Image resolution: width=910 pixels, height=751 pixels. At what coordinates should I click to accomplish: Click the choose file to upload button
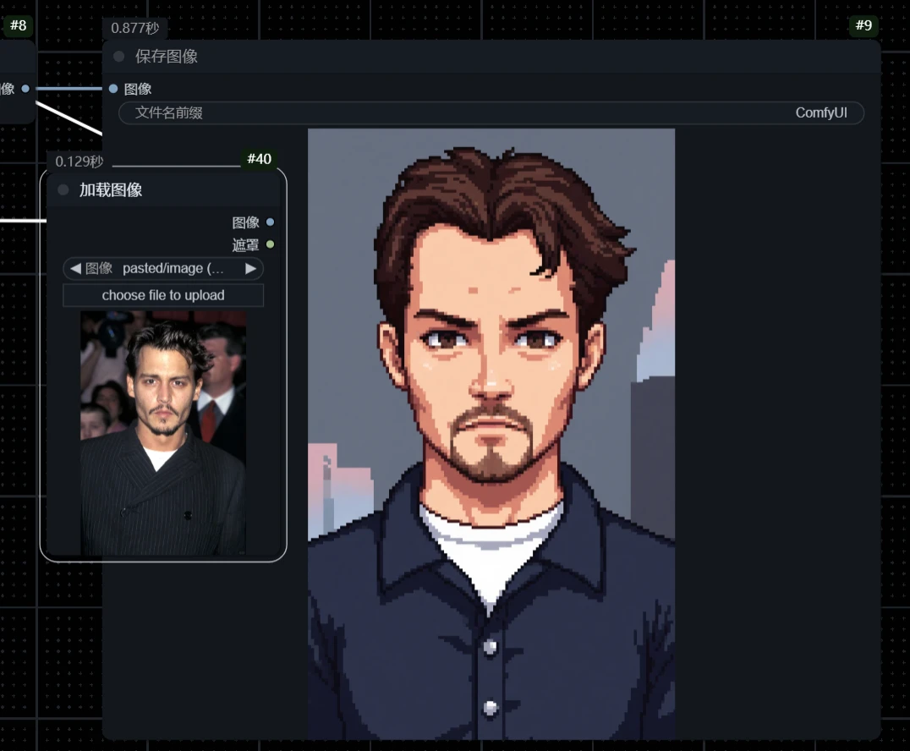(x=163, y=294)
